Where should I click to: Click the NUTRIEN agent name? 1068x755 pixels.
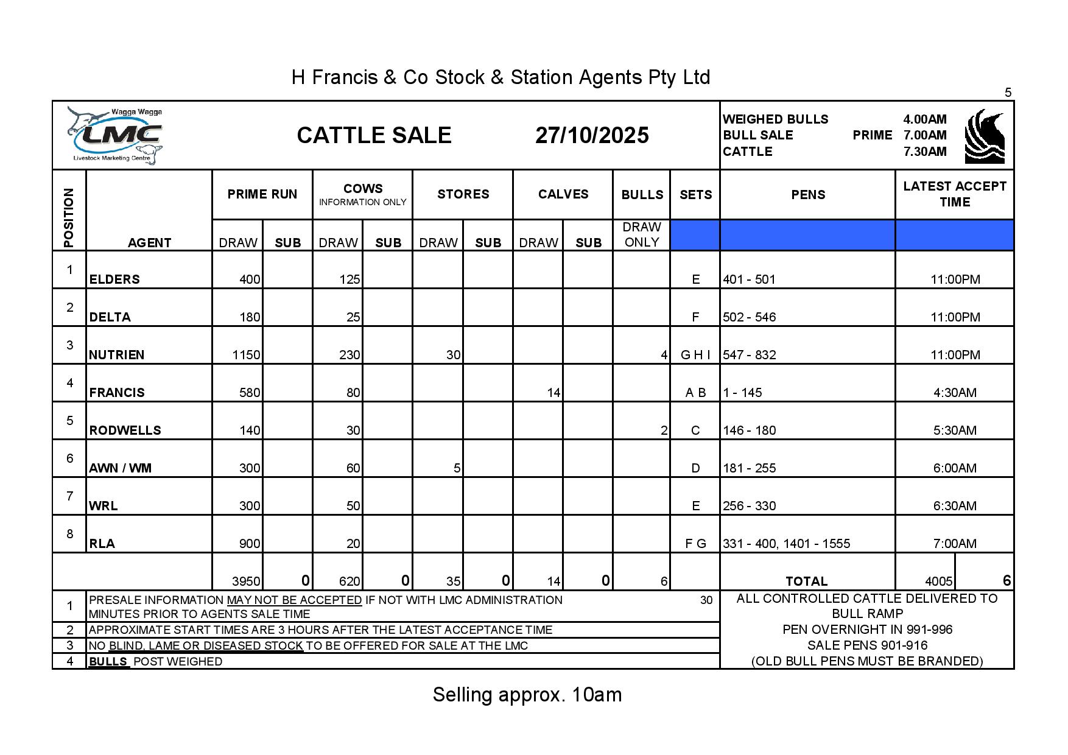117,355
